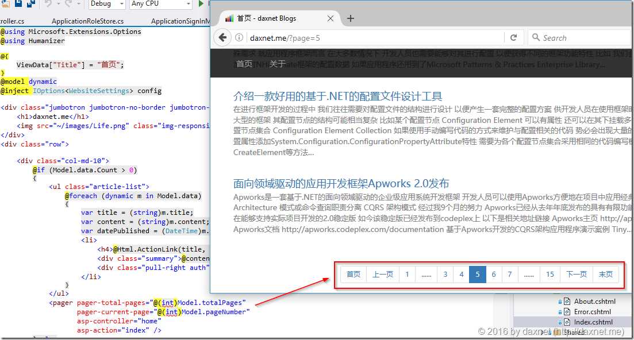Screen dimensions: 634x340
Task: Open the 首页 link in site navbar
Action: (x=244, y=64)
